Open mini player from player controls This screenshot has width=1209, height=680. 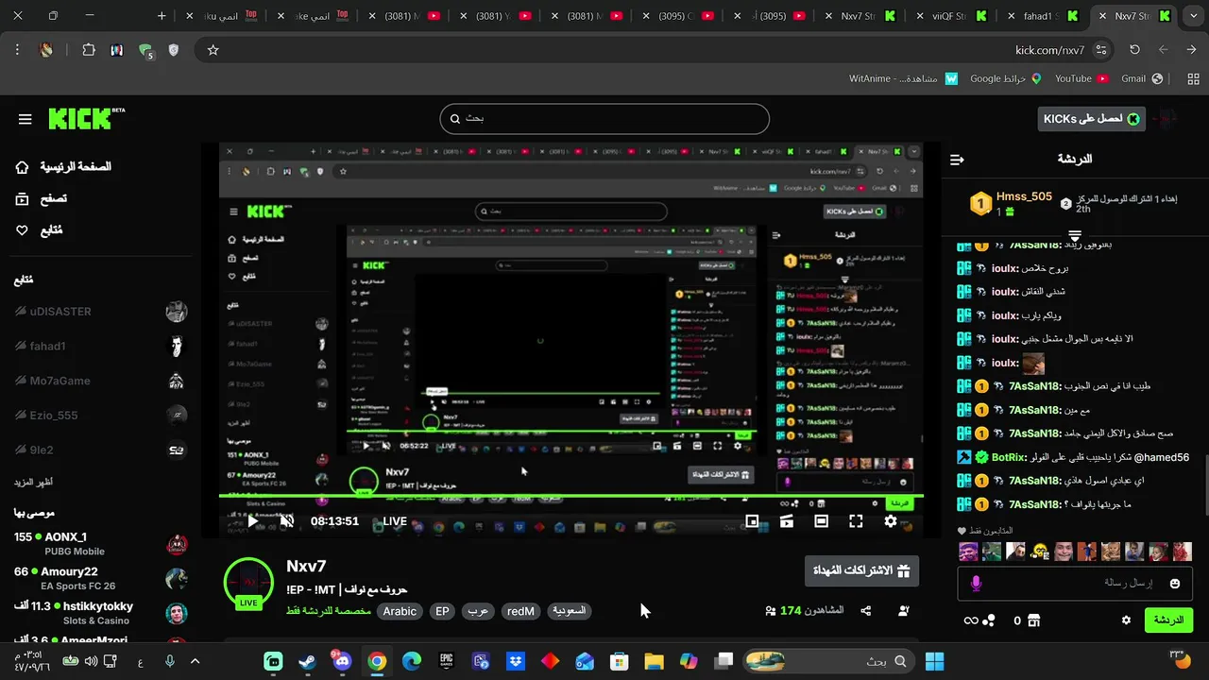(752, 520)
